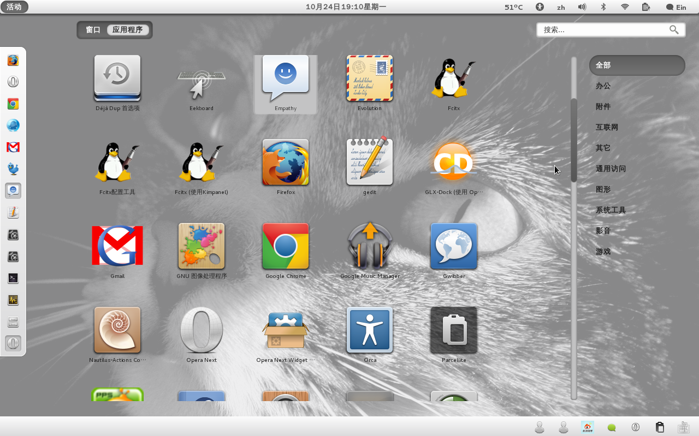
Task: Focus the 搜索 search field
Action: click(611, 30)
